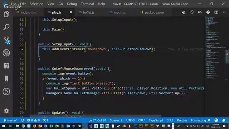The height and width of the screenshot is (129, 229).
Task: Open the notifications bell icon
Action: pyautogui.click(x=224, y=120)
